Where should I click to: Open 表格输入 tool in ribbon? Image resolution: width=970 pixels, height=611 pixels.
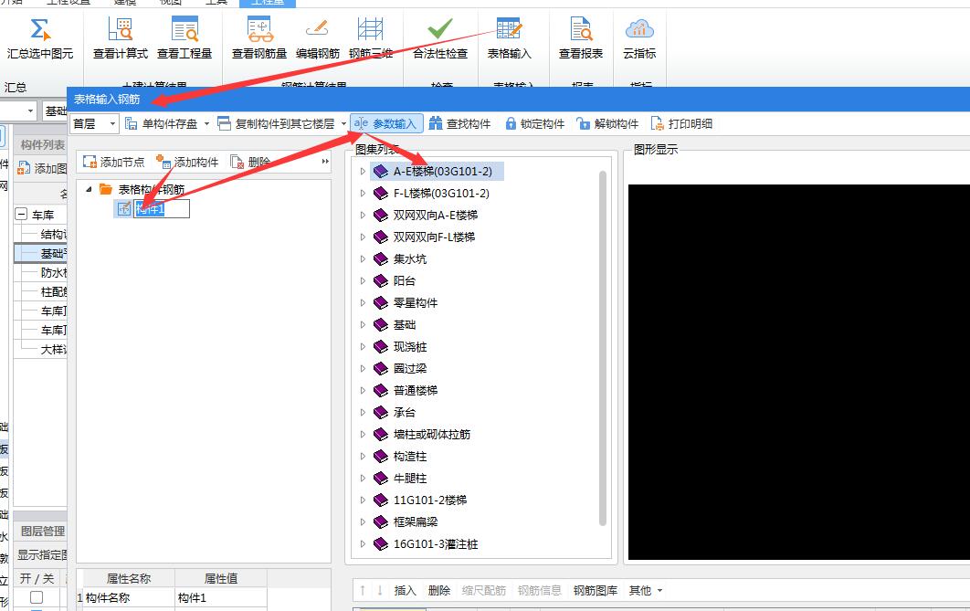(509, 38)
